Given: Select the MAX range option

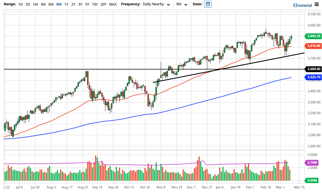Looking at the screenshot, I should pos(113,4).
